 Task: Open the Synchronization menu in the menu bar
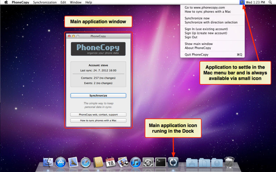[x=45, y=2]
